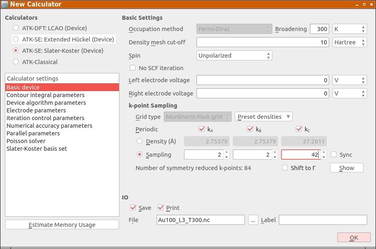Focus kC Sampling spin box field showing 42
The height and width of the screenshot is (249, 376).
click(x=301, y=155)
